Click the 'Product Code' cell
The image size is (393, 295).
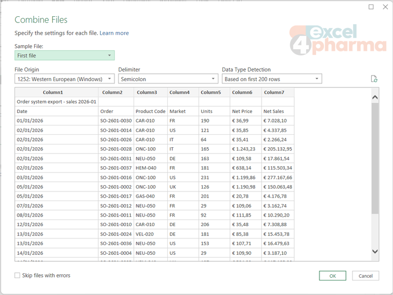[150, 111]
